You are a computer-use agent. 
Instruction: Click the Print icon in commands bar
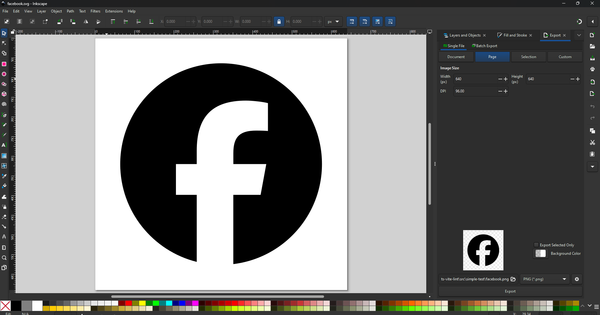pyautogui.click(x=592, y=69)
